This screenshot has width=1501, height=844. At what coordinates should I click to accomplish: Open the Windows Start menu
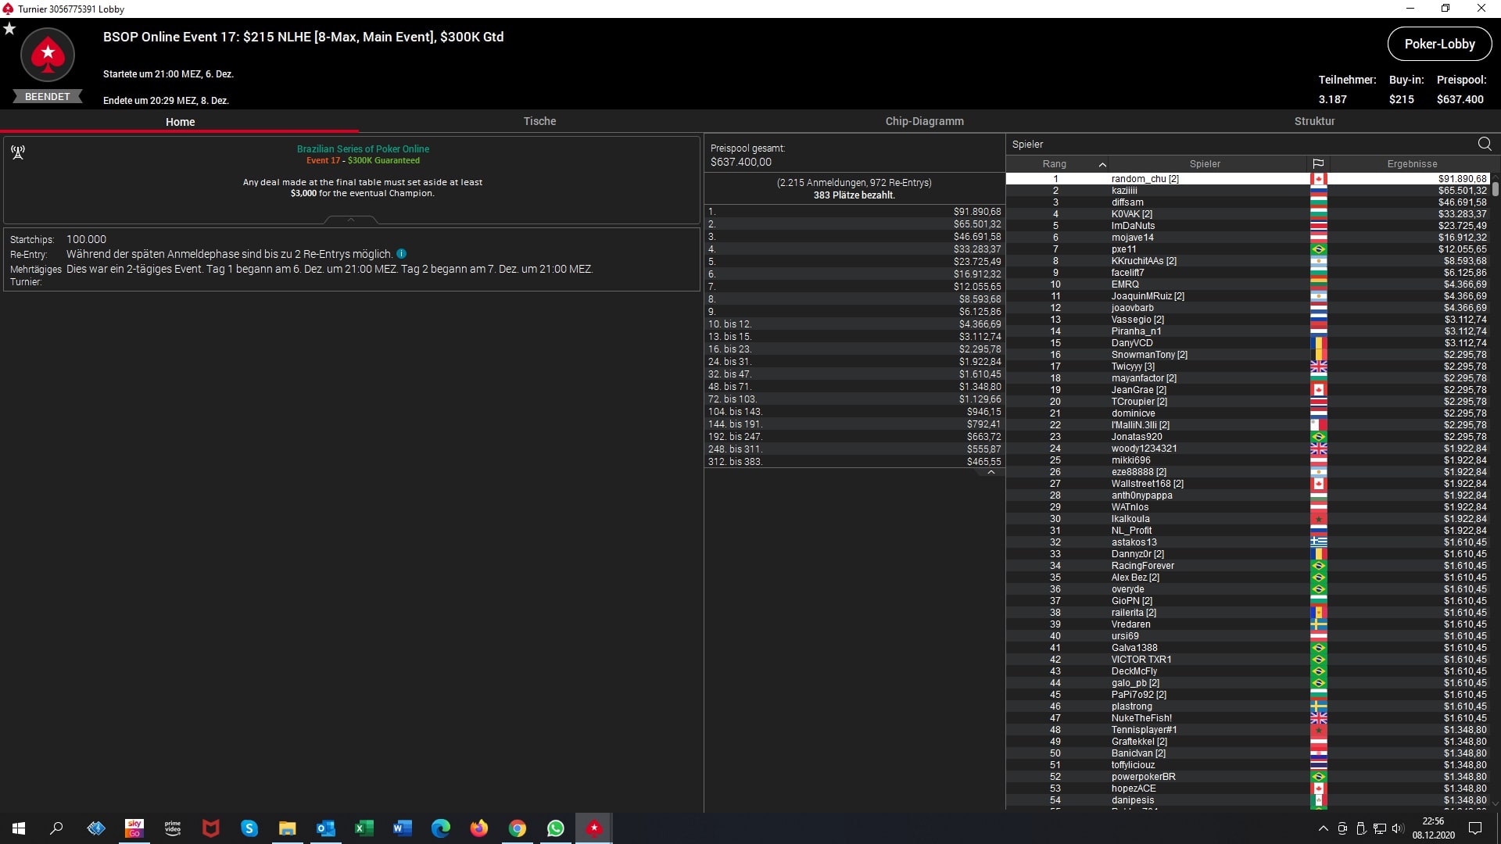pyautogui.click(x=19, y=828)
